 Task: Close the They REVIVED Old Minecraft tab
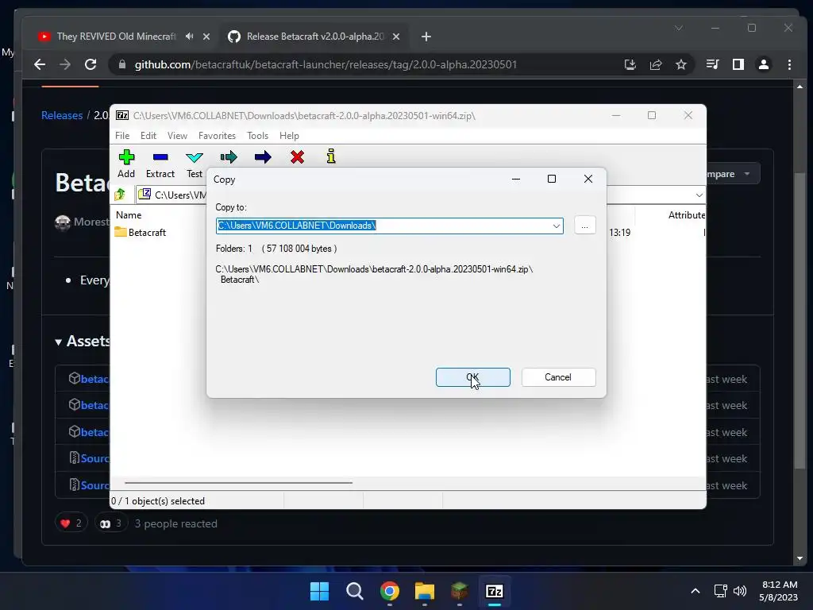pyautogui.click(x=206, y=37)
